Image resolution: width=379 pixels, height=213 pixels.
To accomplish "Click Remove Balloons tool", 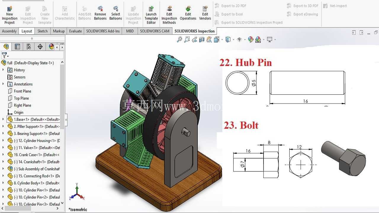I will (100, 13).
